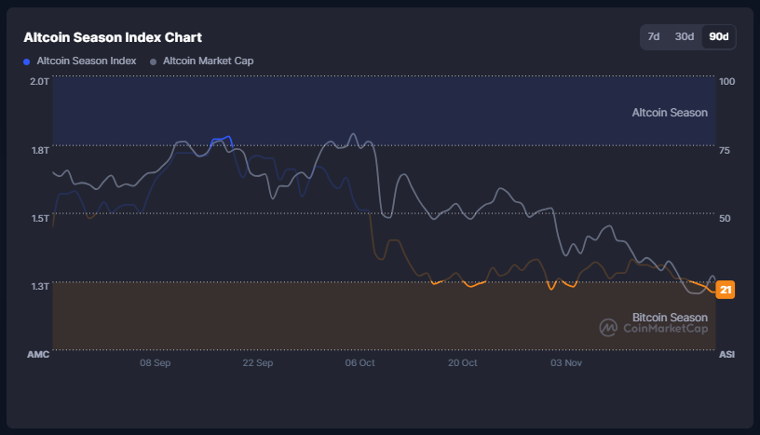Screen dimensions: 760x435
Task: Click the blue Altcoin Season Index dot
Action: point(27,61)
